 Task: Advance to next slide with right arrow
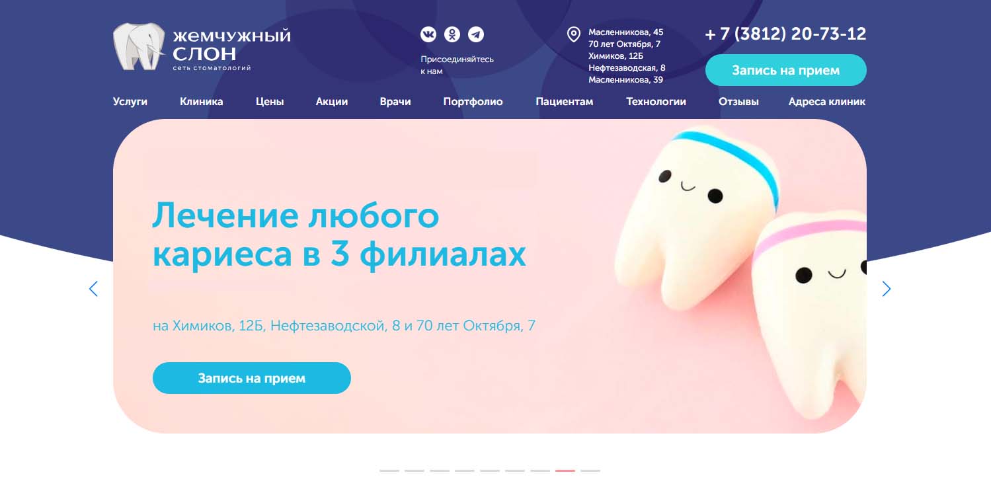887,289
